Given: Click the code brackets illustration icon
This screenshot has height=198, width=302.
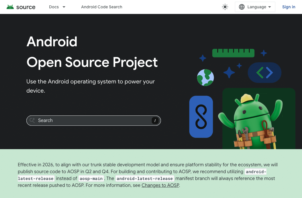Looking at the screenshot, I should pos(264,73).
